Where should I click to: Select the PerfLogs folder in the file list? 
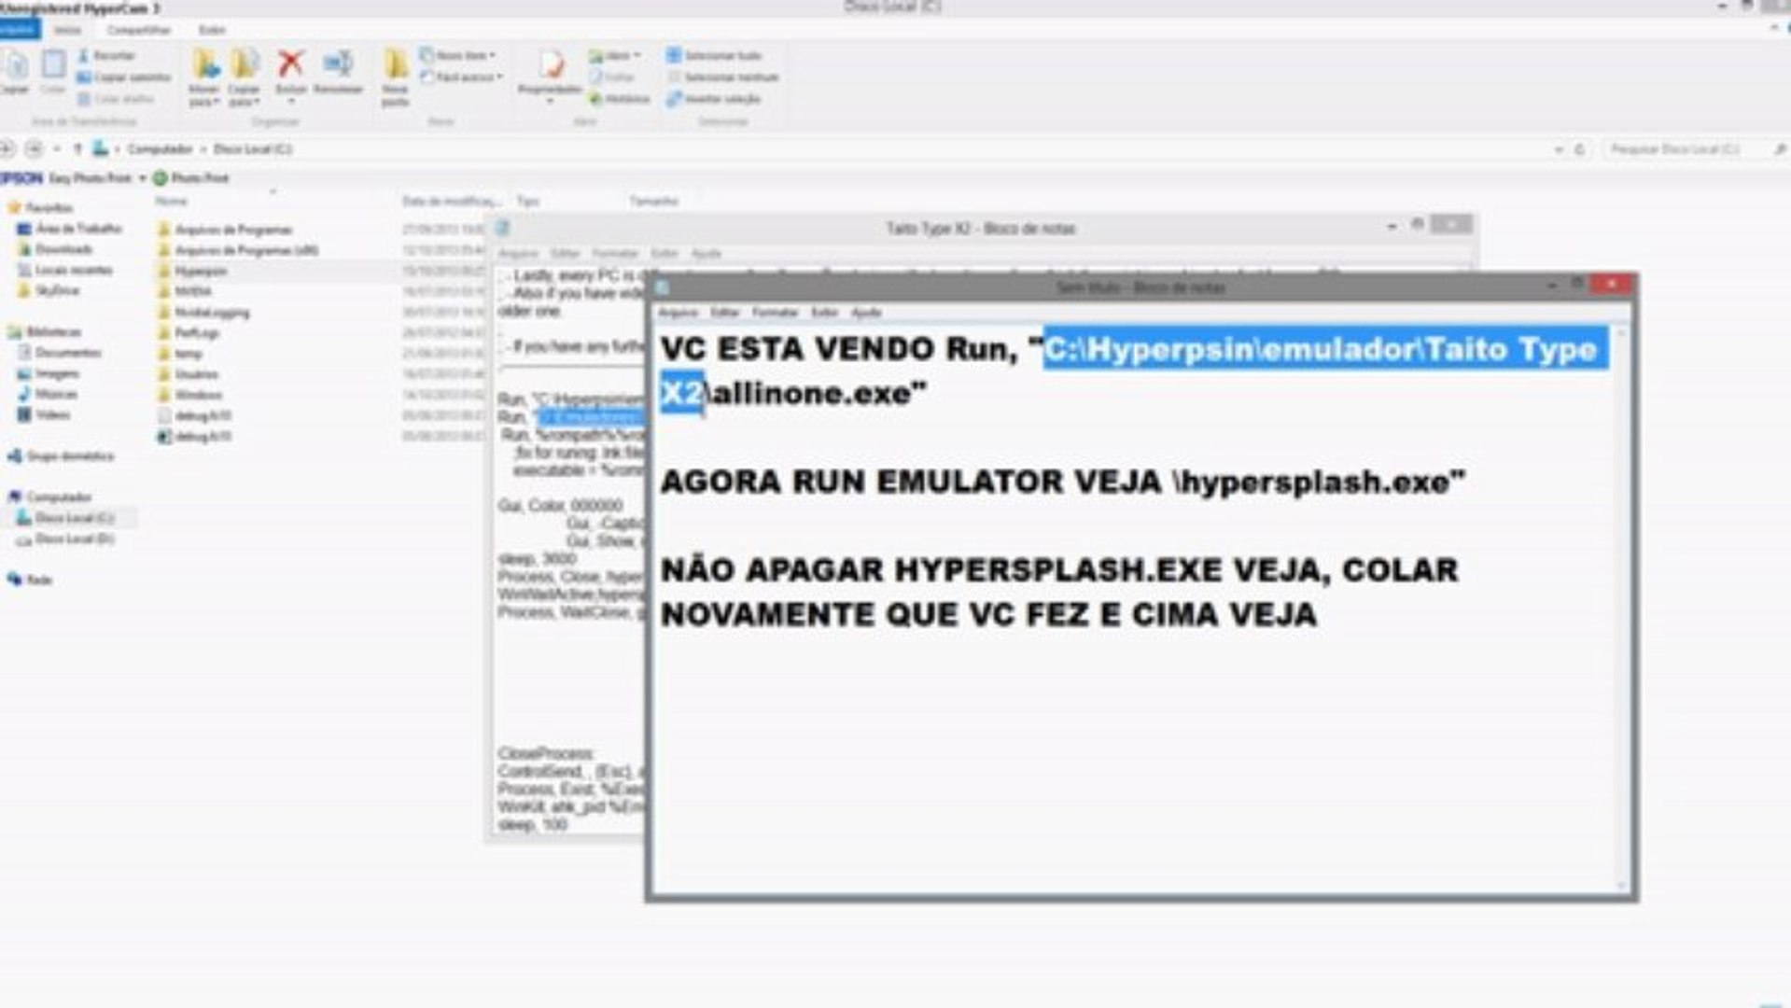tap(189, 332)
